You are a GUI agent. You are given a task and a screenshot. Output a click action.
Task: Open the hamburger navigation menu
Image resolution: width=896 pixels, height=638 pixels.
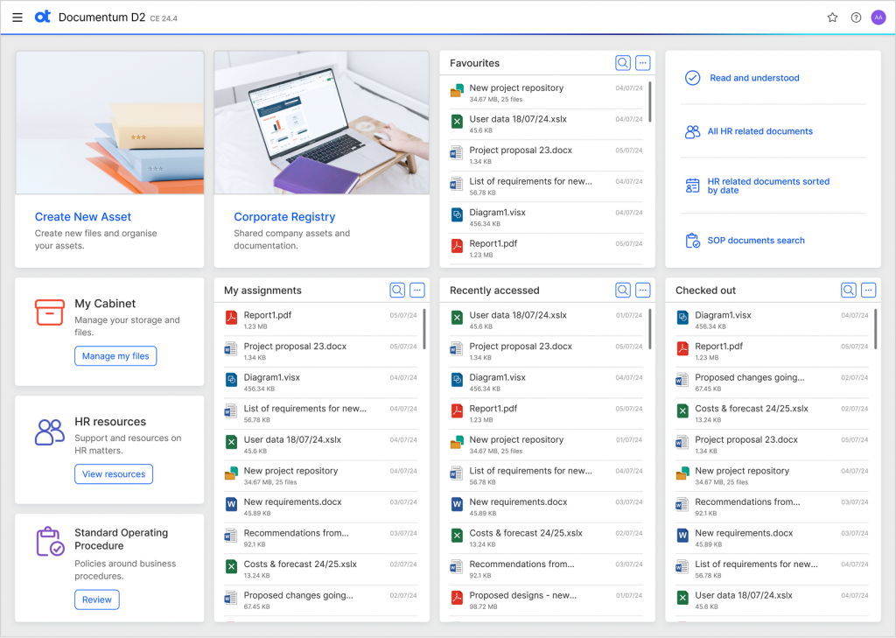[17, 18]
